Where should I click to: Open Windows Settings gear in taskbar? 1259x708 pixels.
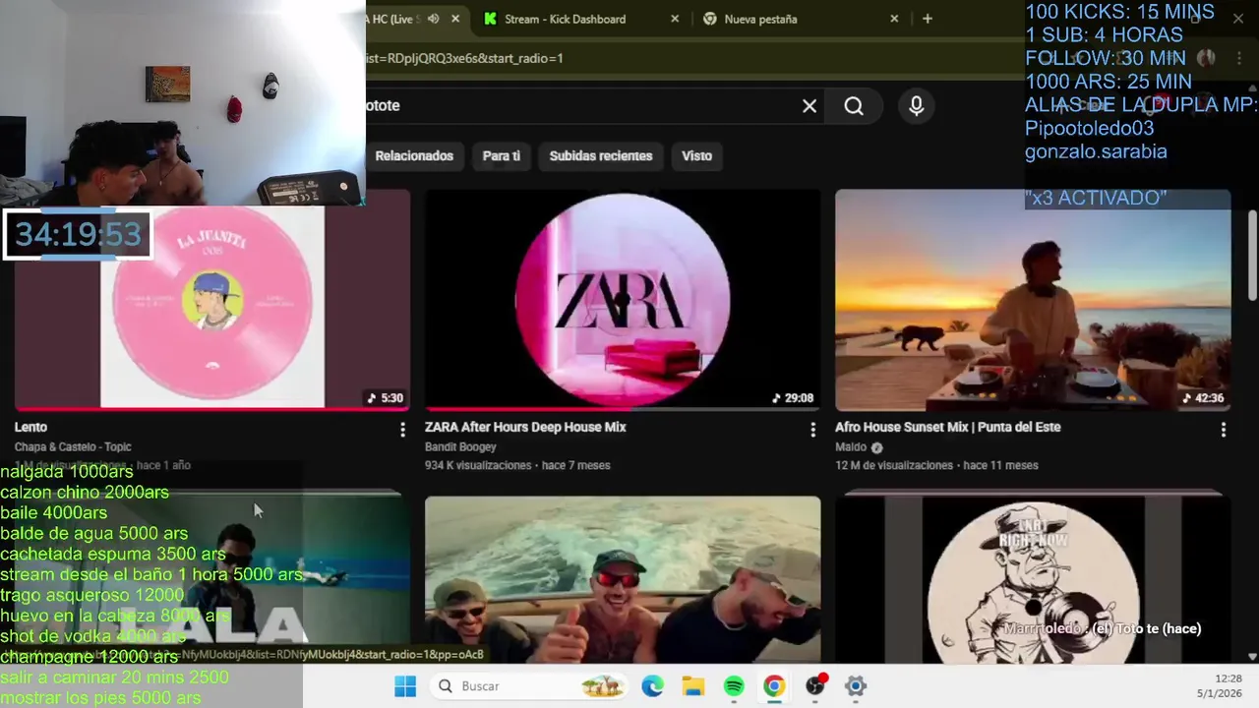point(856,686)
